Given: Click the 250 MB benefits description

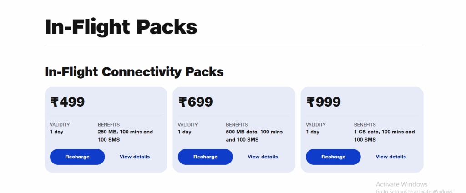Looking at the screenshot, I should click(x=125, y=136).
